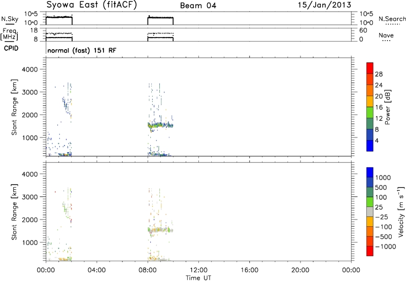The height and width of the screenshot is (281, 406).
Task: Click the '28' power colorbar label
Action: [379, 74]
